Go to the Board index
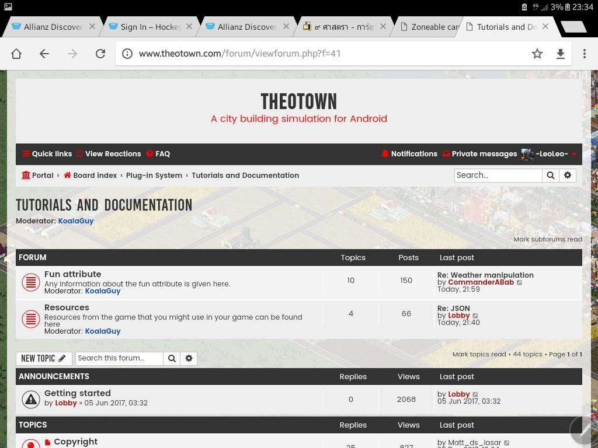This screenshot has width=598, height=448. (91, 176)
